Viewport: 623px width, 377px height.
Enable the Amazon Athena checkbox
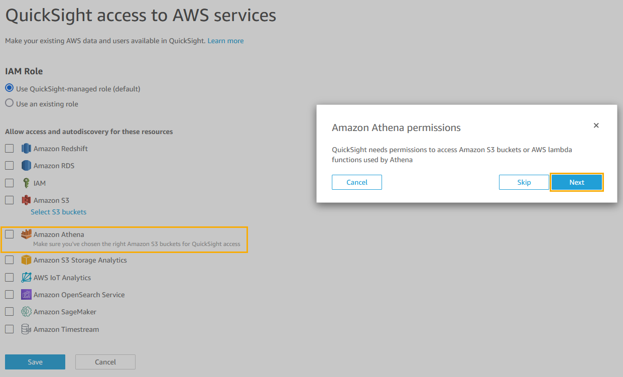pos(10,234)
